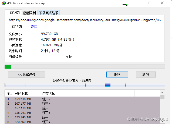
Task: Click the download URL text
Action: [85, 20]
